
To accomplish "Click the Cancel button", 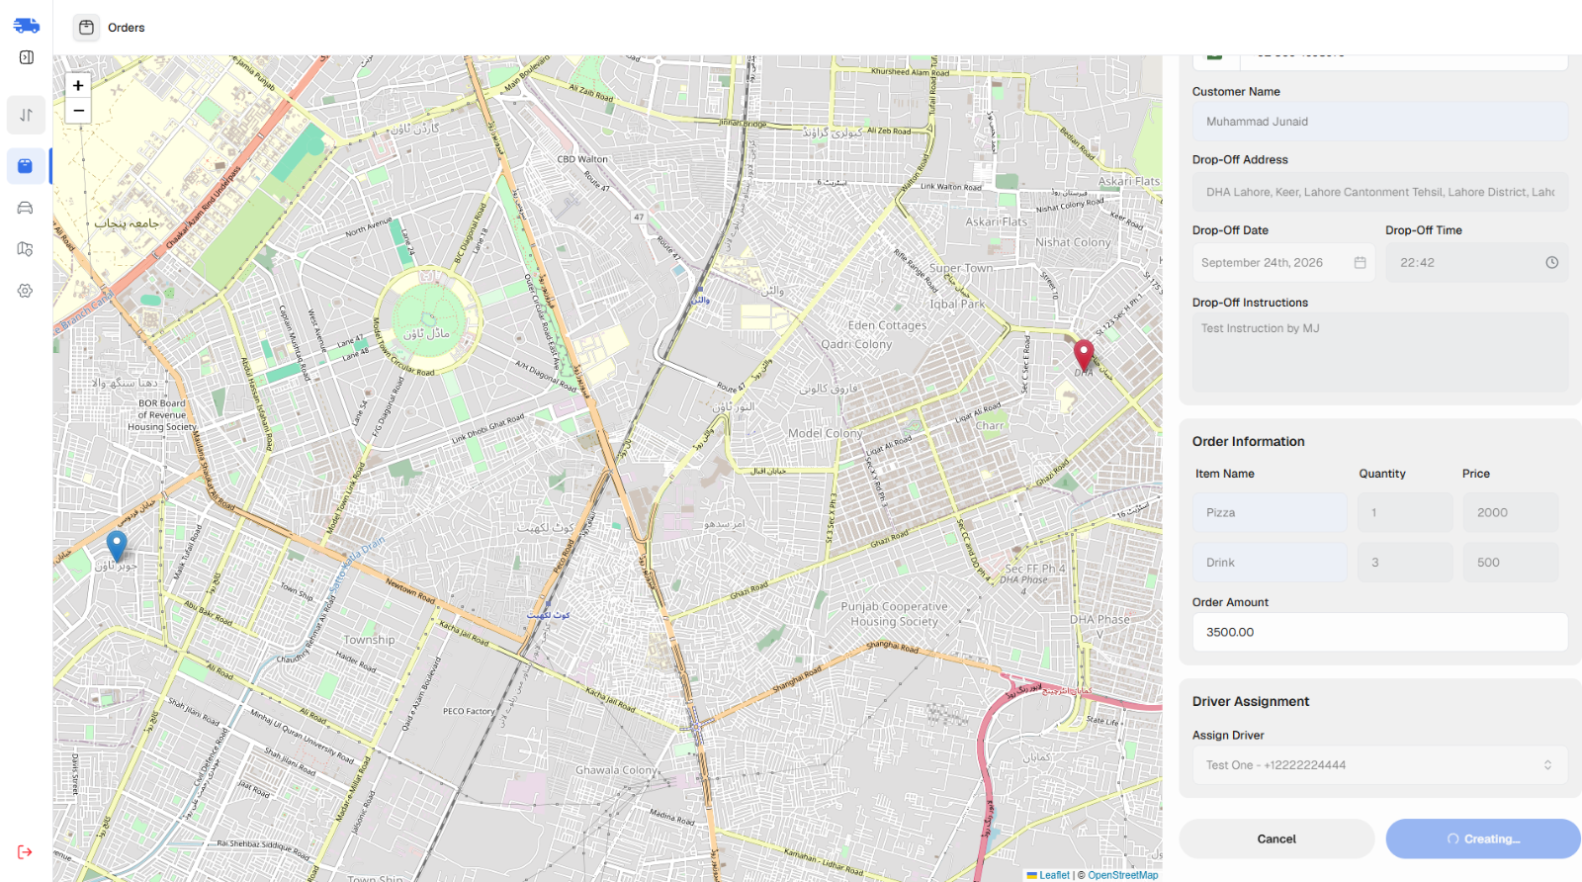I will 1276,838.
